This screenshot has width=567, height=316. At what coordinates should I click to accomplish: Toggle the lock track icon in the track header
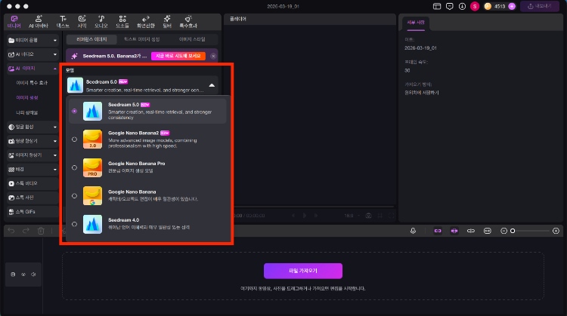(x=13, y=275)
